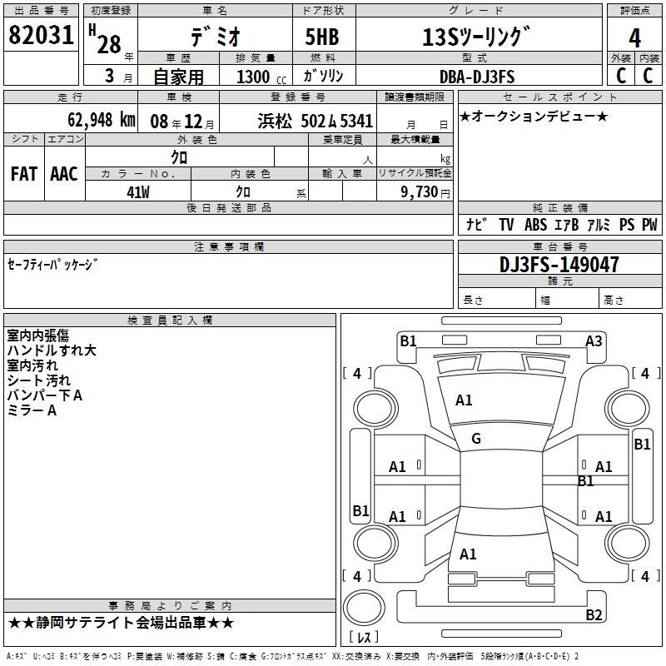The width and height of the screenshot is (666, 666).
Task: Select the overall evaluation score 4
Action: coord(634,37)
